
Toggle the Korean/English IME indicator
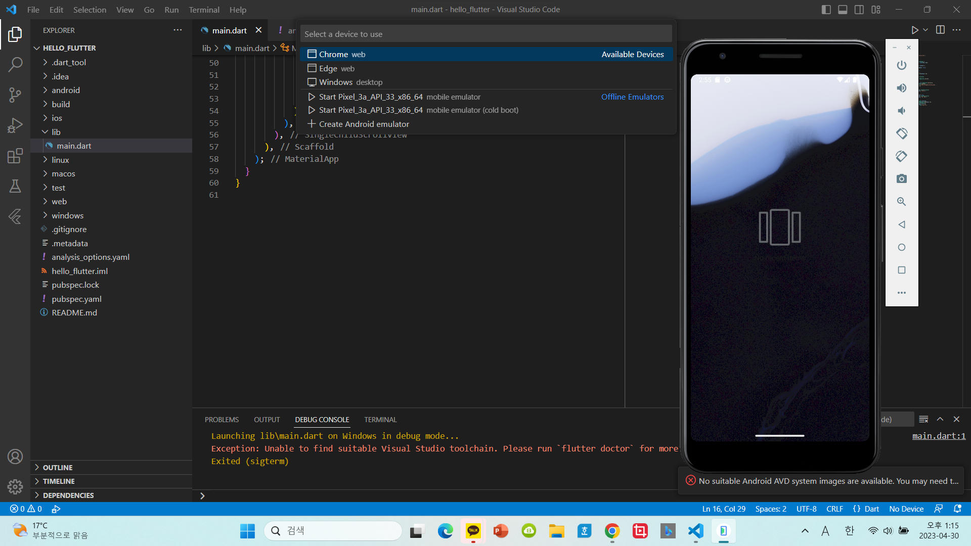849,531
